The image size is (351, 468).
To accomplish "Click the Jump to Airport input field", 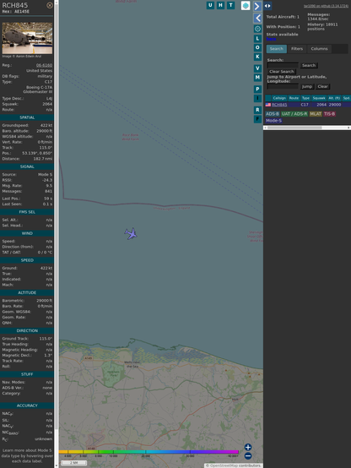I will coord(283,86).
